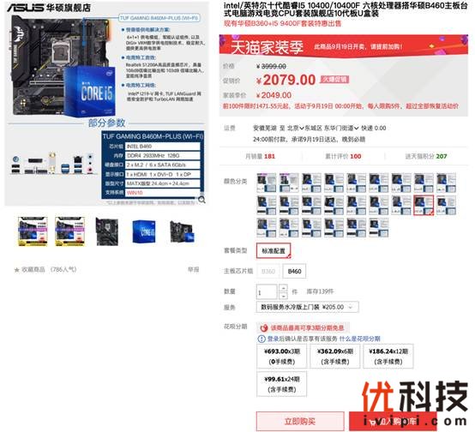Click the star icon to favorite product

coord(16,270)
